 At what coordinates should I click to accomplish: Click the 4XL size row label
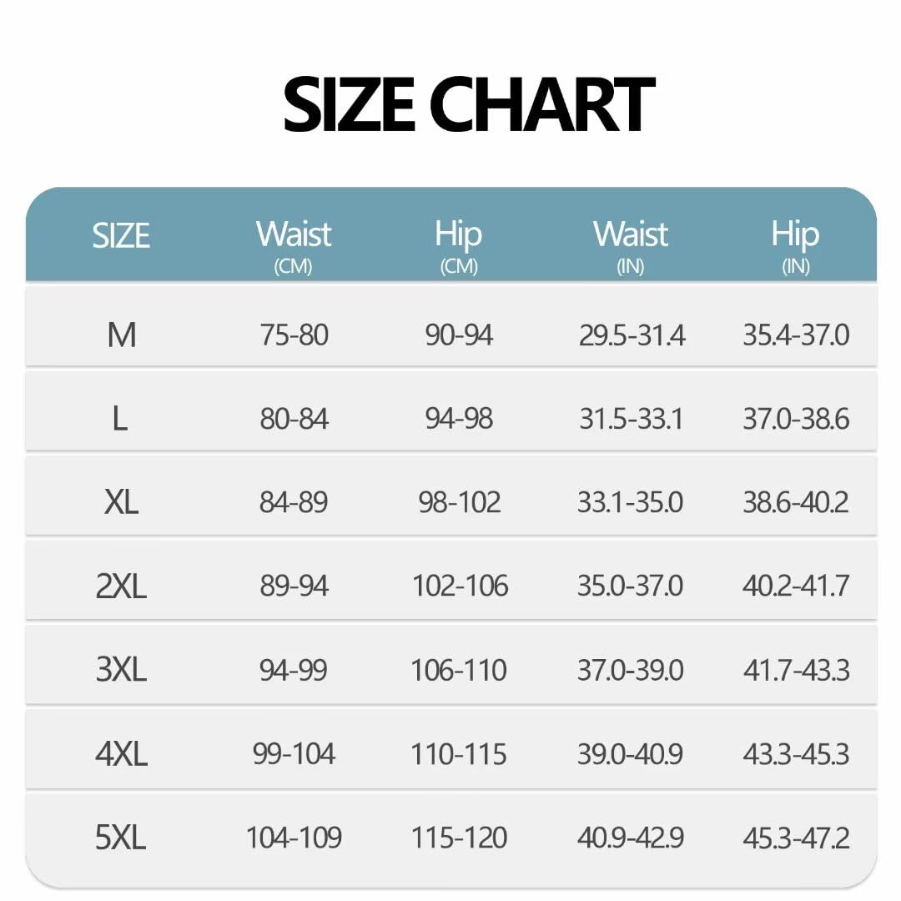121,754
